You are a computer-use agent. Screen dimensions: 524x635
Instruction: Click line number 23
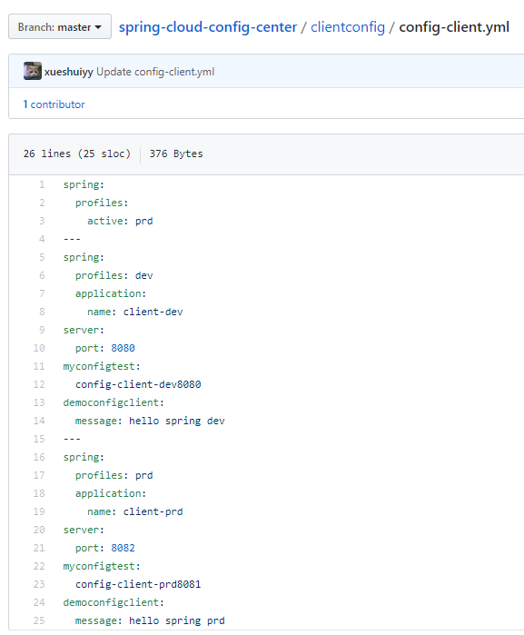[39, 584]
